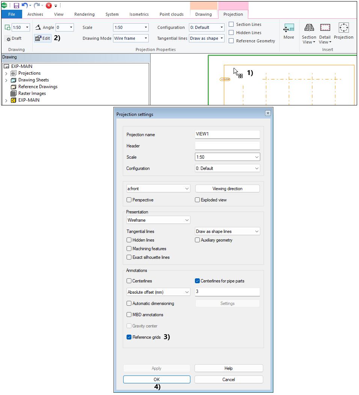Image resolution: width=359 pixels, height=395 pixels.
Task: Click the Projection name input field
Action: coord(227,134)
